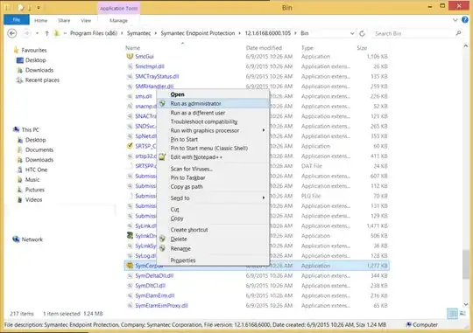Click Symantec Endpoint Protection breadcrumb

coord(198,33)
